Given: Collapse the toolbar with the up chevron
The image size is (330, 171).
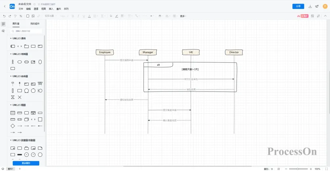Looking at the screenshot, I should click(325, 16).
